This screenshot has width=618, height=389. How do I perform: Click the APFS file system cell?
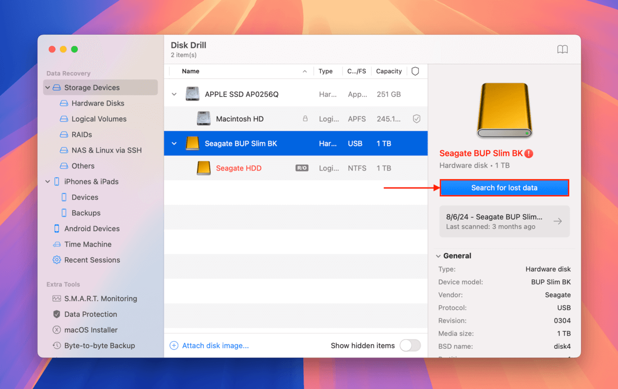coord(356,119)
